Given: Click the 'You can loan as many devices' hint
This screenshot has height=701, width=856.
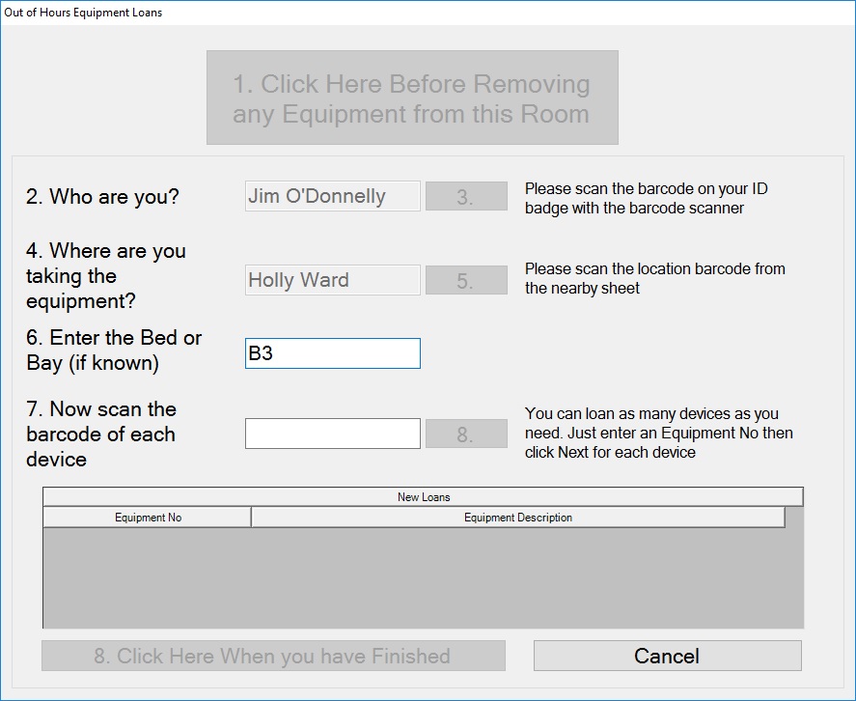Looking at the screenshot, I should (x=659, y=433).
